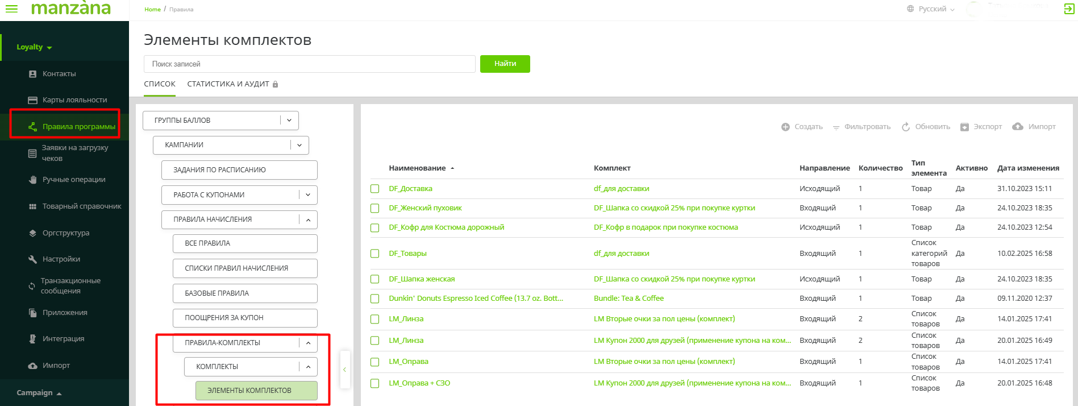Tick the LM_Оправа + СЗО checkbox
Screen dimensions: 1078x406
click(375, 383)
